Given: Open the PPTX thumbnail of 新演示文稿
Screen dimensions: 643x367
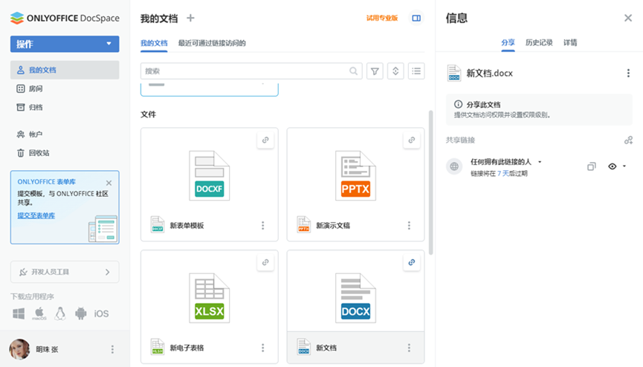Looking at the screenshot, I should tap(355, 175).
